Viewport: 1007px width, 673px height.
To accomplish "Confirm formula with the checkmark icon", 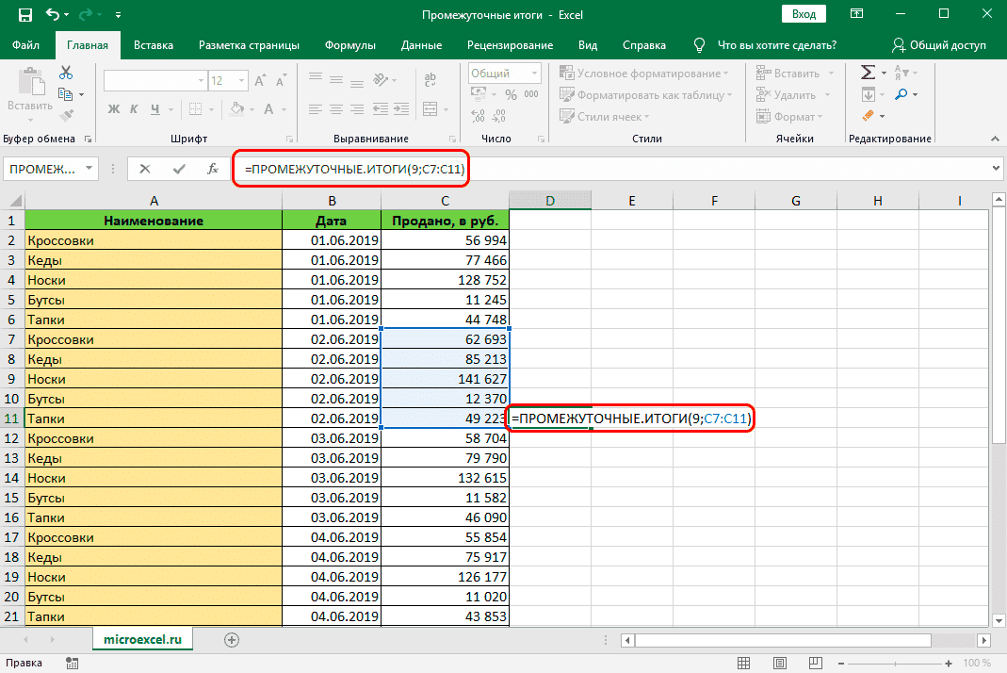I will (179, 169).
